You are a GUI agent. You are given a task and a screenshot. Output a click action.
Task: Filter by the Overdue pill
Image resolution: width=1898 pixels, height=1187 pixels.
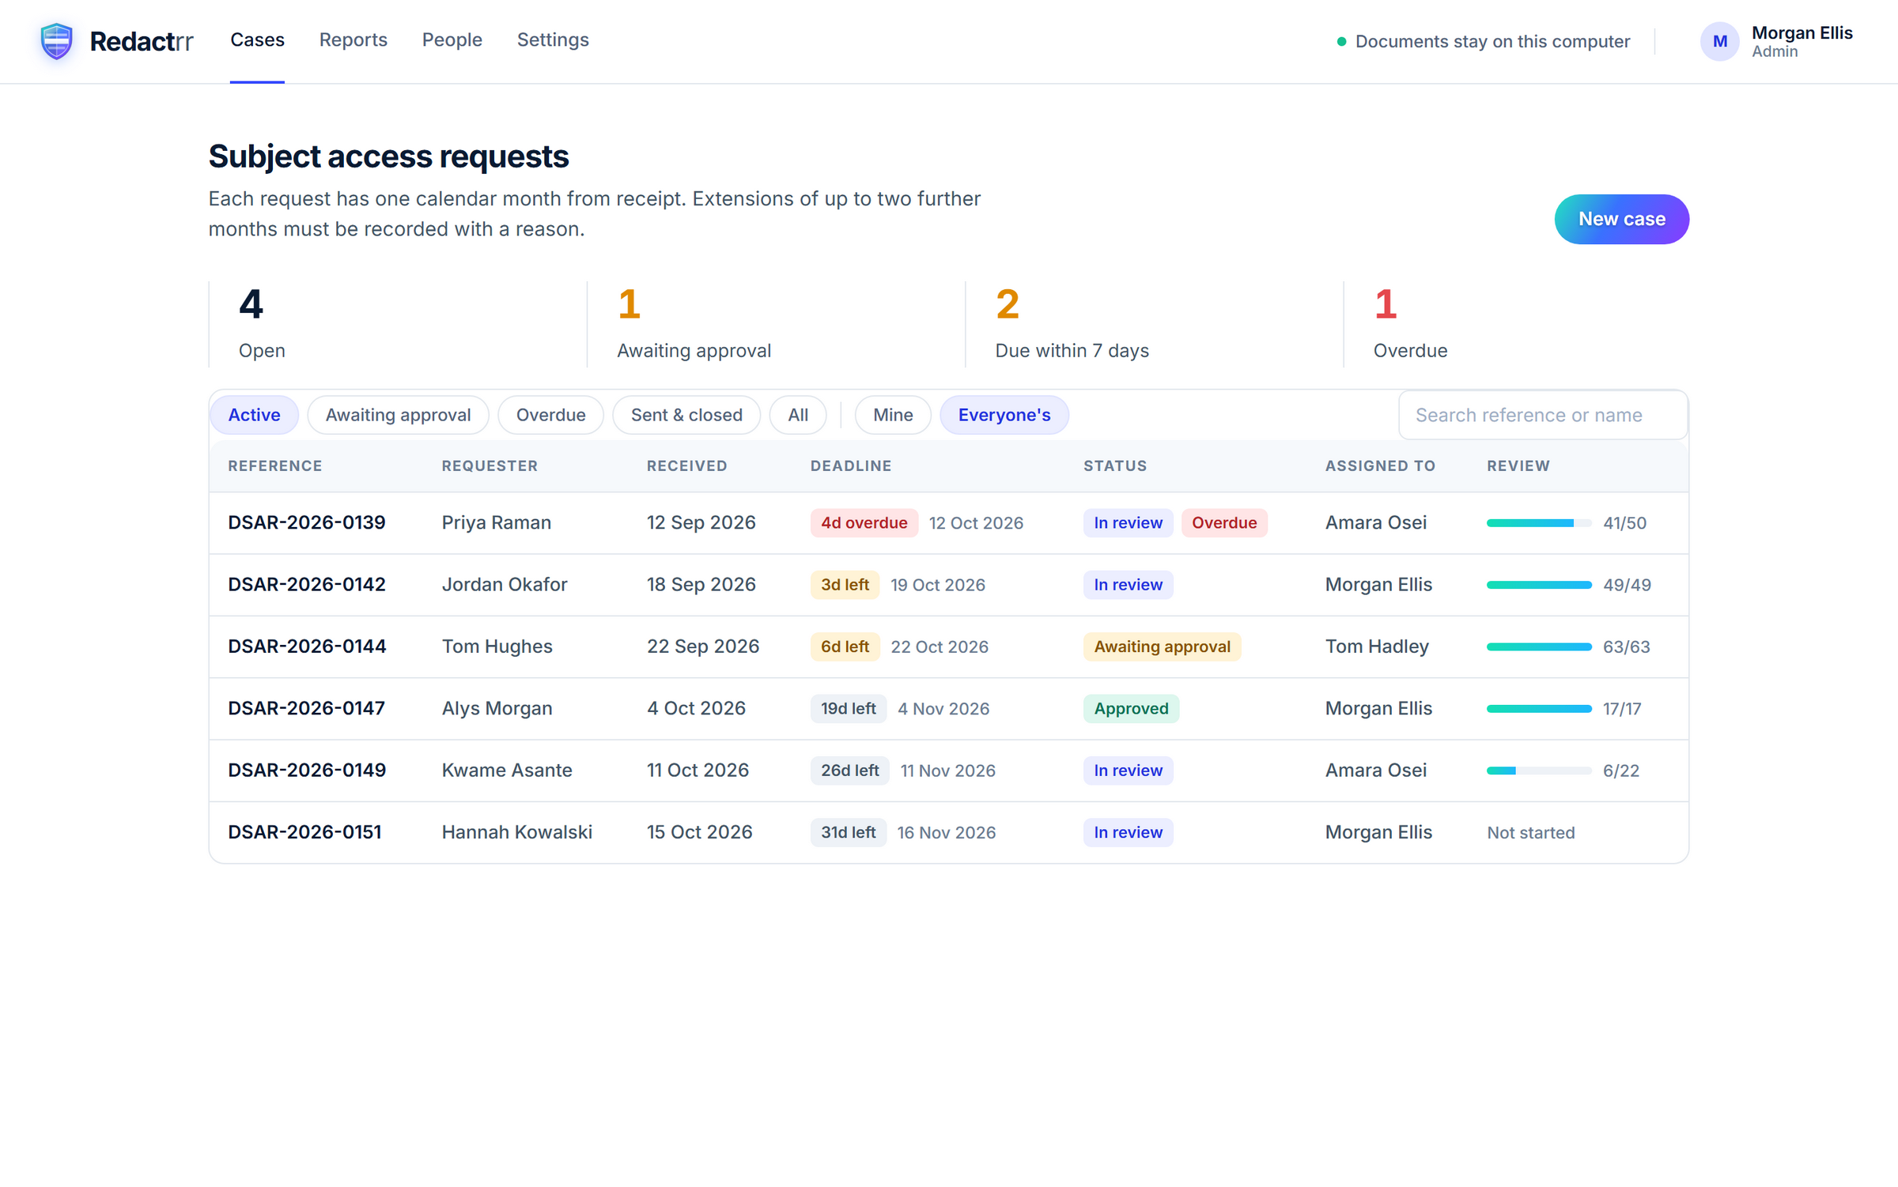[x=550, y=415]
